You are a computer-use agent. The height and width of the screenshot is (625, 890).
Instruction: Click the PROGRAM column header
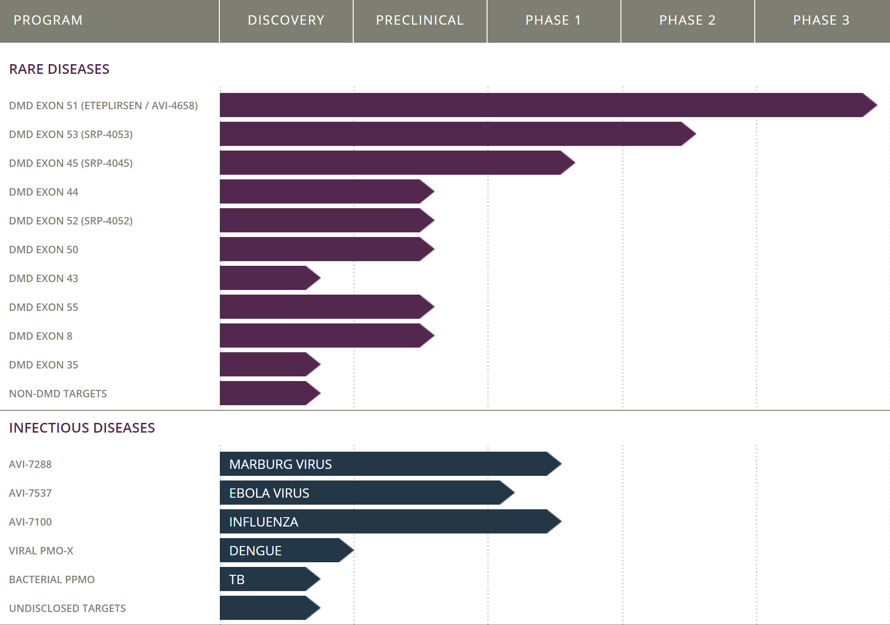click(47, 20)
